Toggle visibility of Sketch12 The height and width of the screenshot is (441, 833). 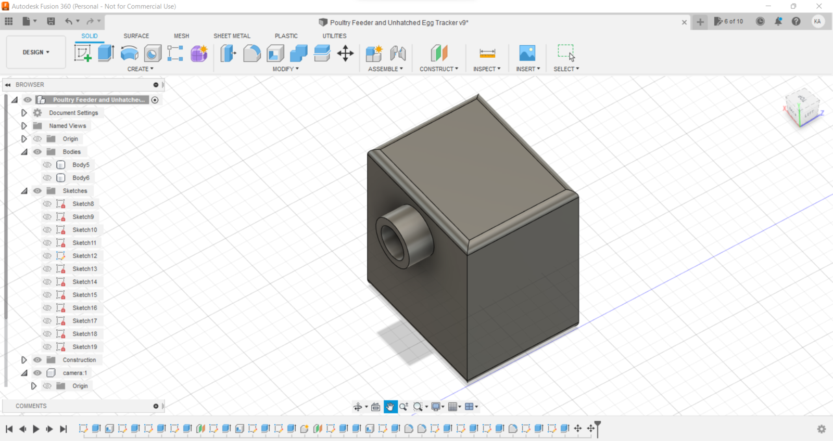coord(47,256)
